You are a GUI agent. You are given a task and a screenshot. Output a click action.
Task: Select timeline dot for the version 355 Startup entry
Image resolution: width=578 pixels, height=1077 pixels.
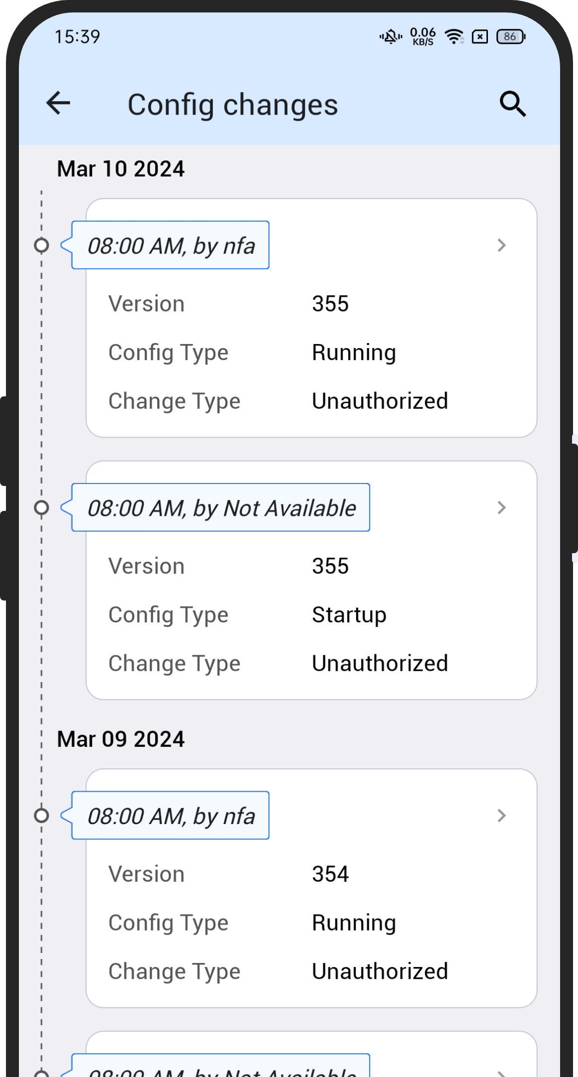[x=42, y=508]
